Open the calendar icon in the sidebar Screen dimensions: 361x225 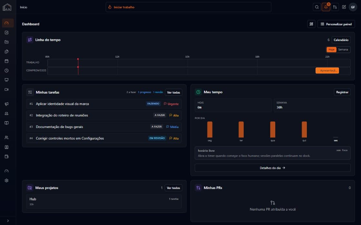pos(6,61)
